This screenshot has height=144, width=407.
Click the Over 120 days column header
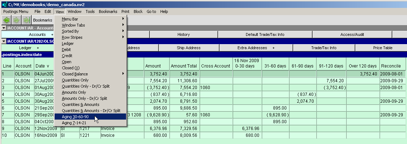(x=362, y=66)
